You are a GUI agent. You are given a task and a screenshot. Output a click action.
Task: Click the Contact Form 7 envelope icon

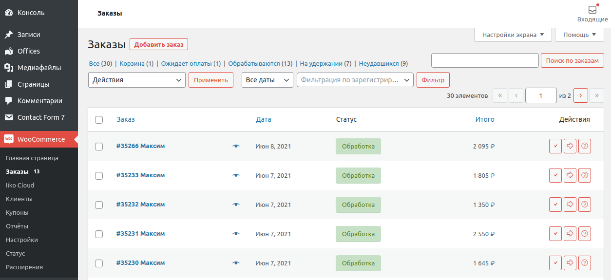(x=9, y=117)
